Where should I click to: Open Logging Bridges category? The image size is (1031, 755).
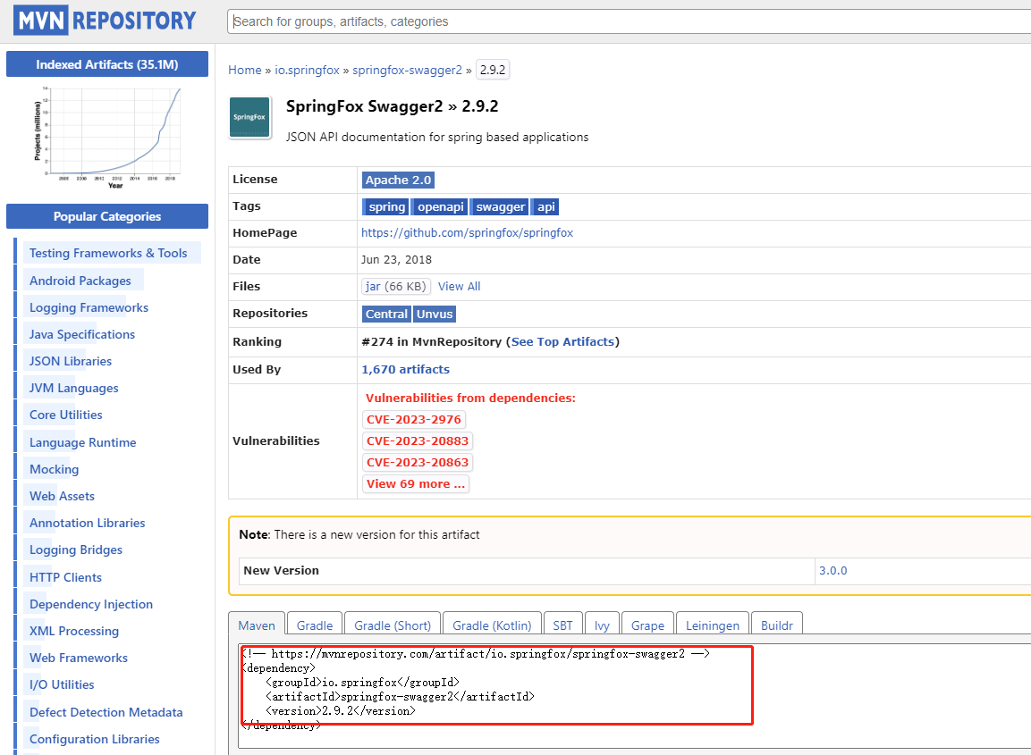[76, 550]
